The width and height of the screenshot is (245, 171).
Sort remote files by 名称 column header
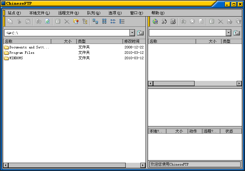click(x=172, y=41)
